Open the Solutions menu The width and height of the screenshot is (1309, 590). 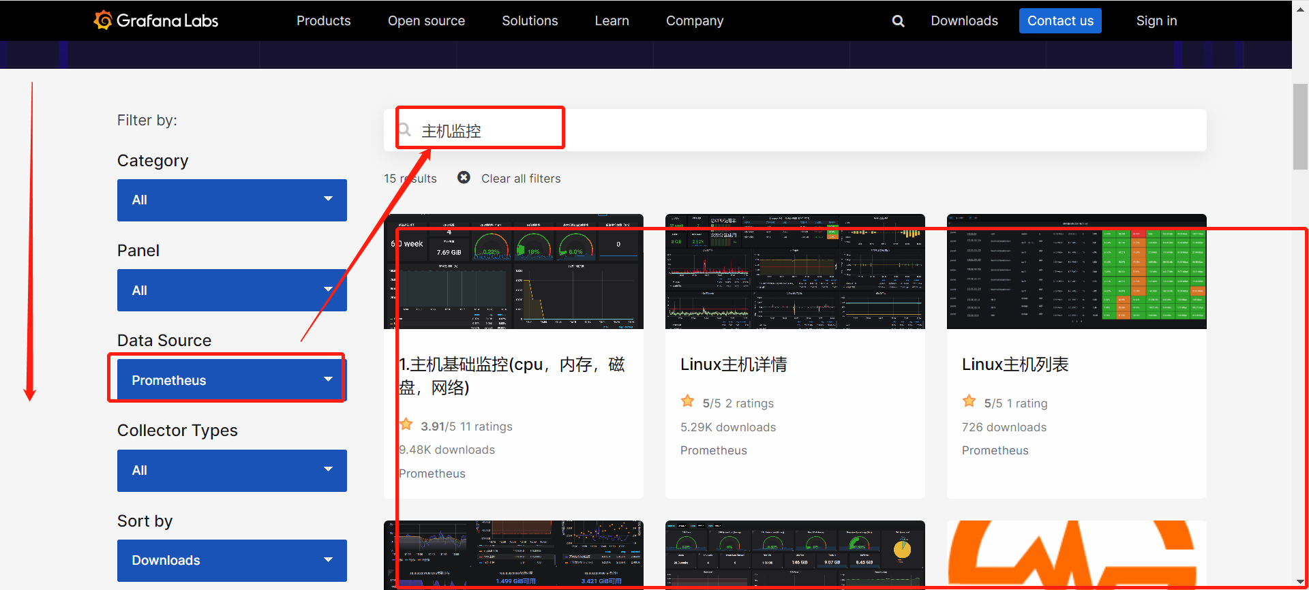(x=530, y=21)
